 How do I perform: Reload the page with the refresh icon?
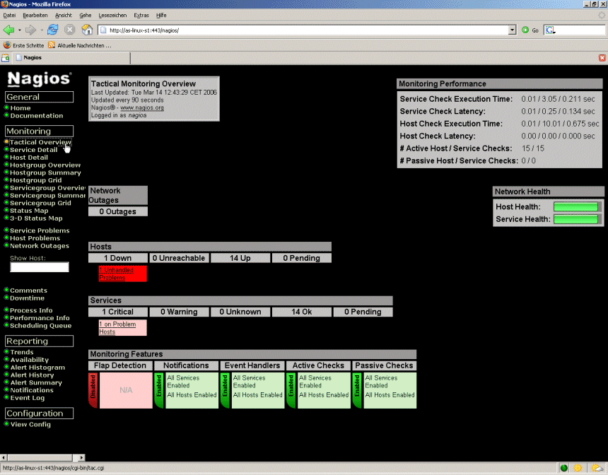(x=52, y=30)
